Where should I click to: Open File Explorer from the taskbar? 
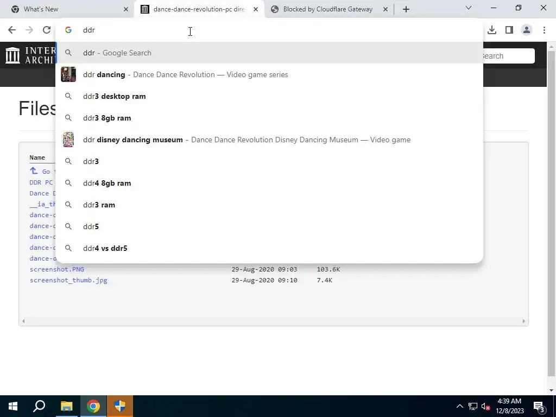coord(66,406)
